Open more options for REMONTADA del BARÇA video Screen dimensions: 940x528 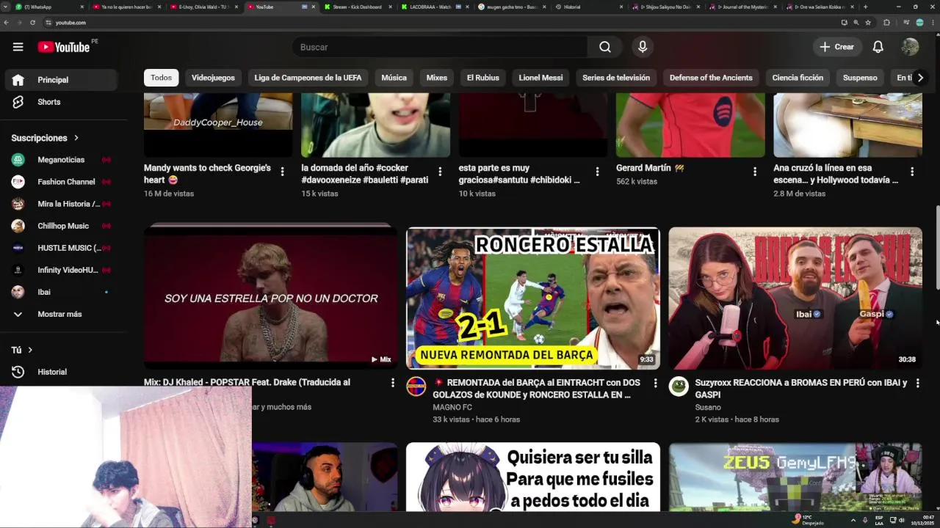[655, 383]
